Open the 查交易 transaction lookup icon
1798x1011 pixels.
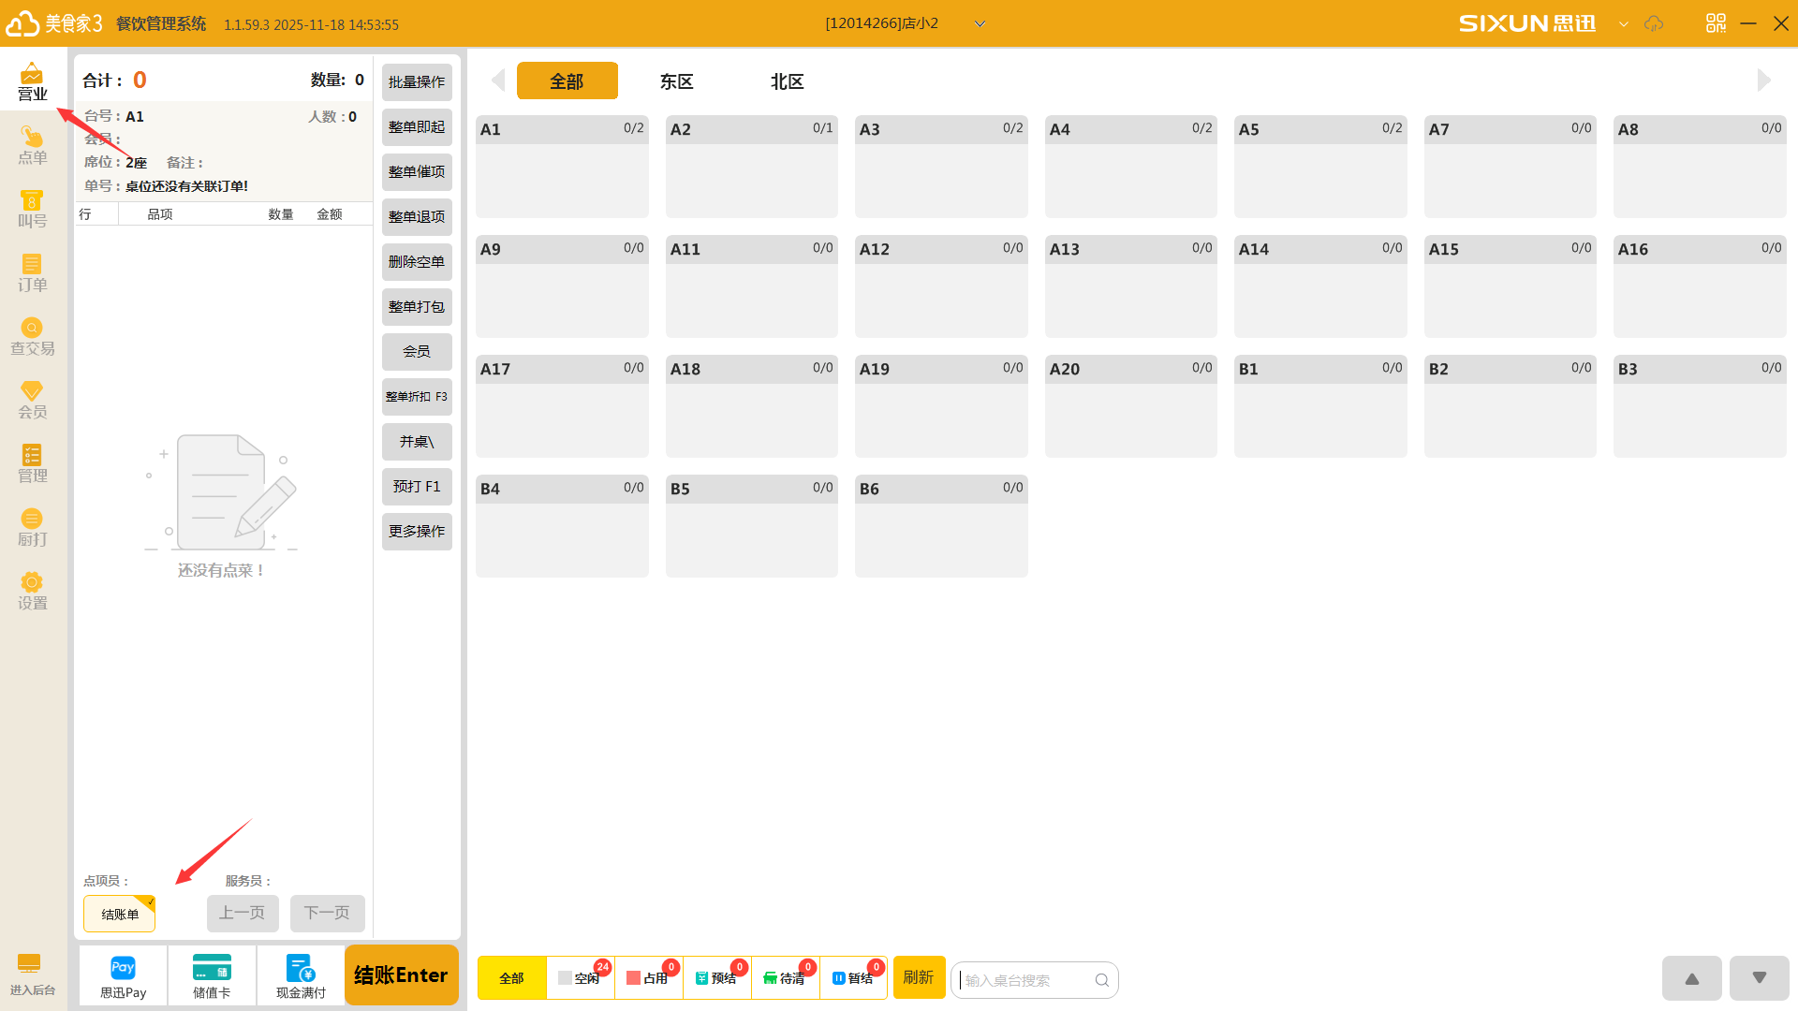coord(32,336)
